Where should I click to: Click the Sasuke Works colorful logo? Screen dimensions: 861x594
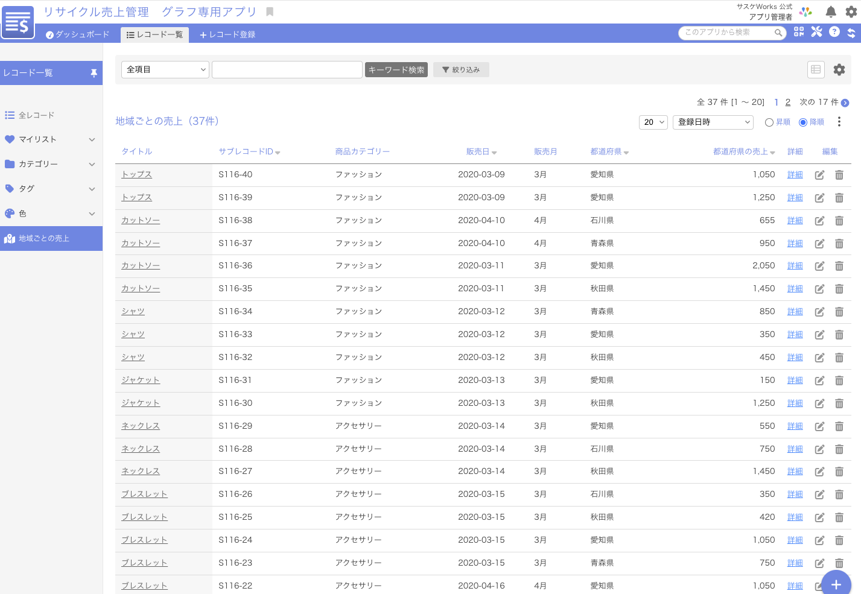(806, 11)
